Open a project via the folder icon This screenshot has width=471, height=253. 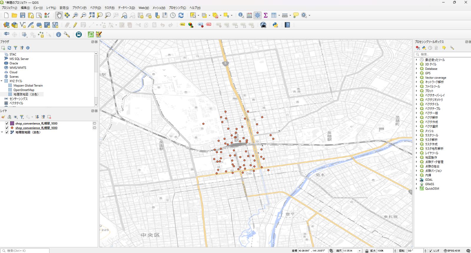pyautogui.click(x=14, y=15)
